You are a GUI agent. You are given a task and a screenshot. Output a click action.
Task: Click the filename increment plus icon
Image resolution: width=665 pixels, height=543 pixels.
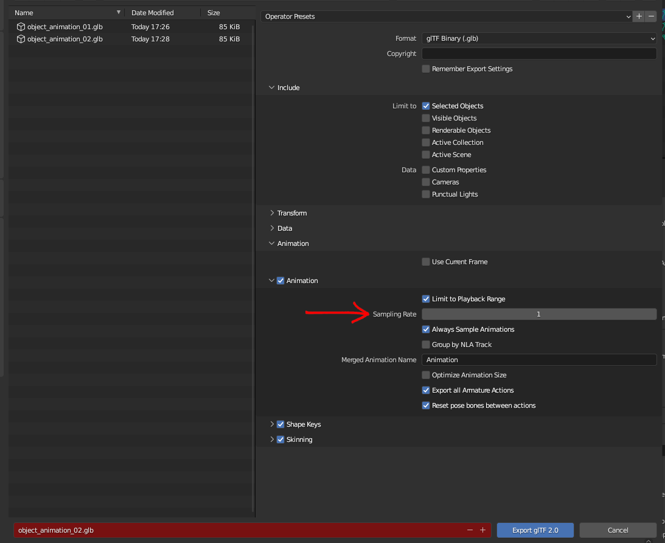tap(482, 530)
